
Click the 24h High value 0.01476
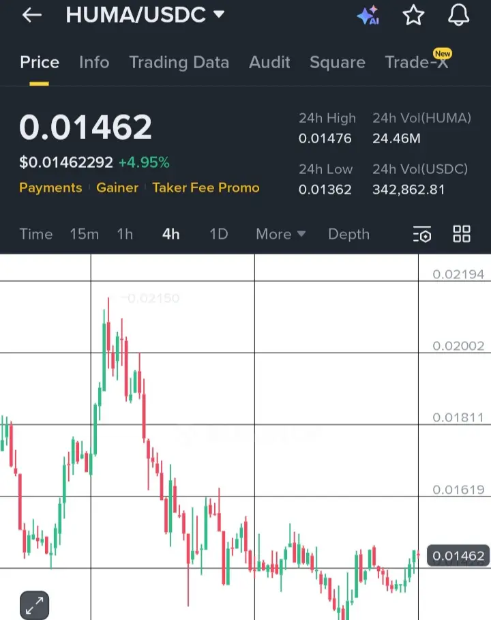[325, 138]
